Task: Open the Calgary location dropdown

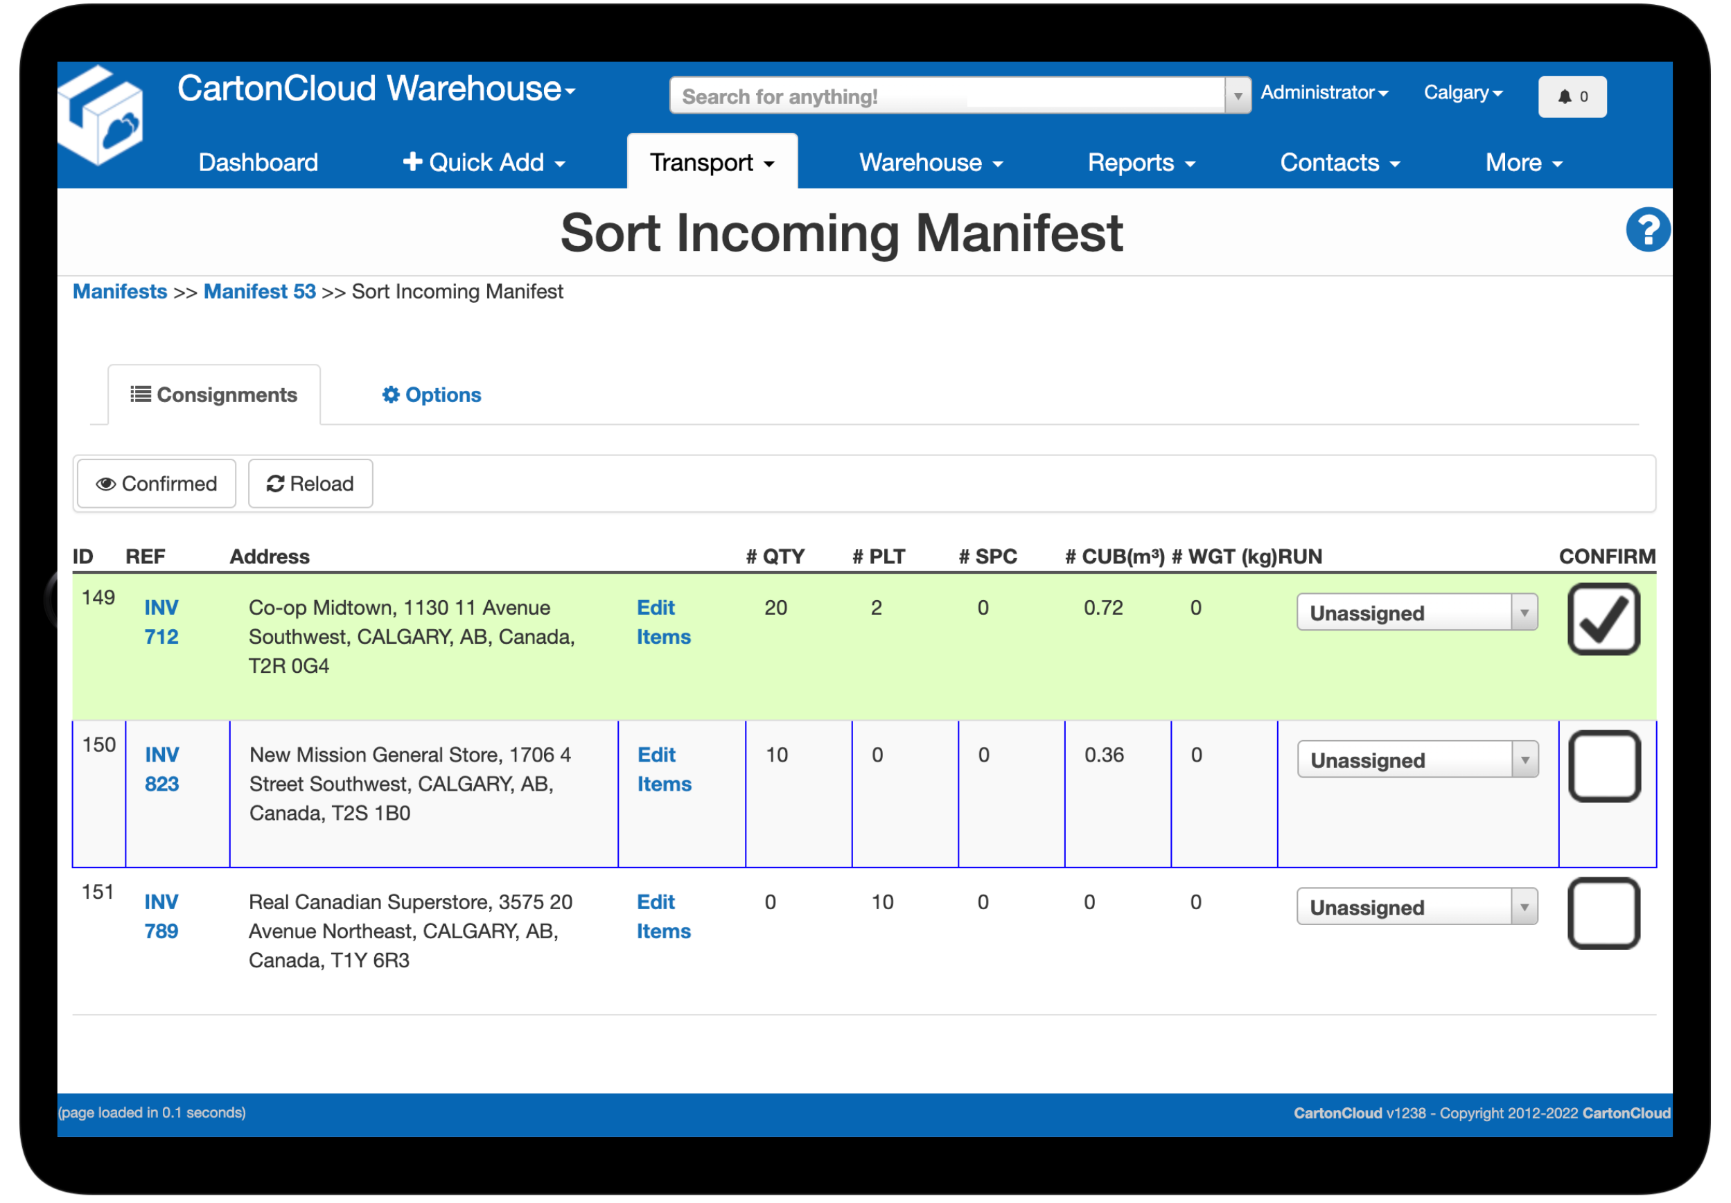Action: 1461,92
